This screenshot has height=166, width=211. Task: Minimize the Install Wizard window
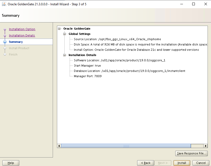182,4
